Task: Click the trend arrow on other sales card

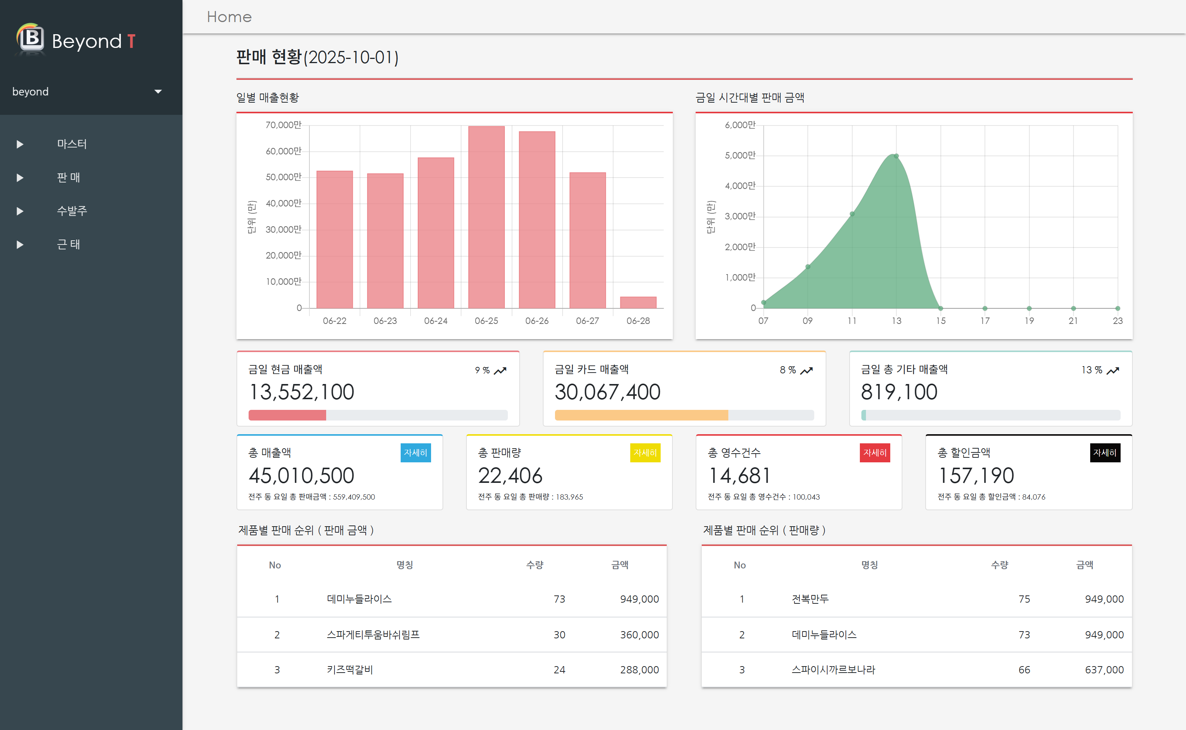Action: (x=1113, y=370)
